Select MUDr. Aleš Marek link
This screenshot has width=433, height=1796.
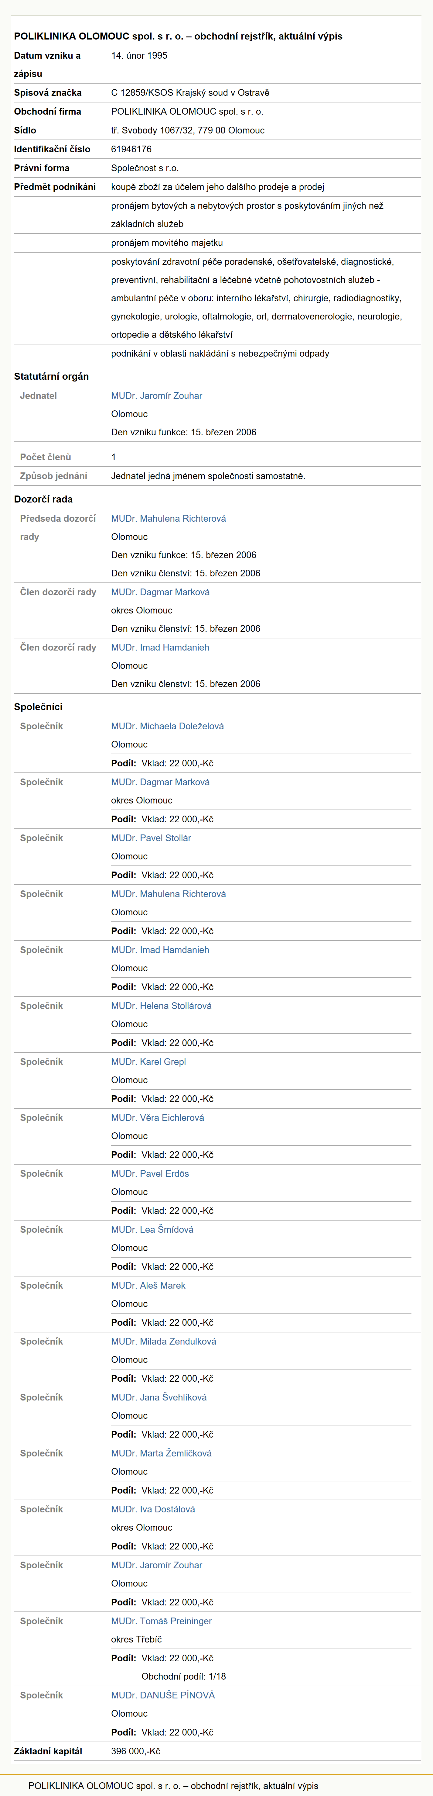click(148, 1285)
